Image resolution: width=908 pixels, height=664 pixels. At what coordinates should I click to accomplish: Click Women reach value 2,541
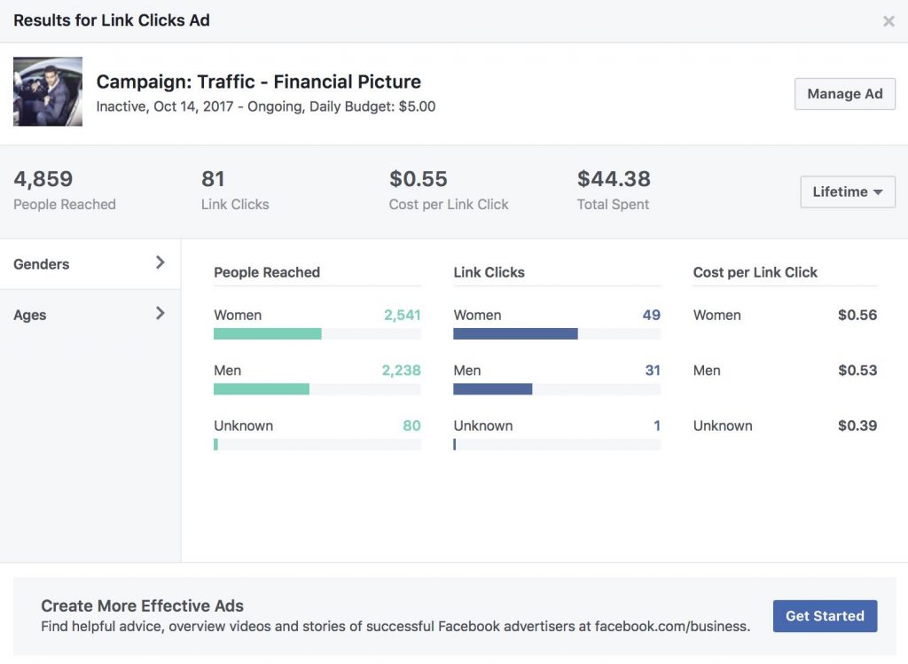402,315
